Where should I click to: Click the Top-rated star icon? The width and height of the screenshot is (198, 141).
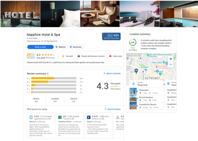pyautogui.click(x=63, y=56)
